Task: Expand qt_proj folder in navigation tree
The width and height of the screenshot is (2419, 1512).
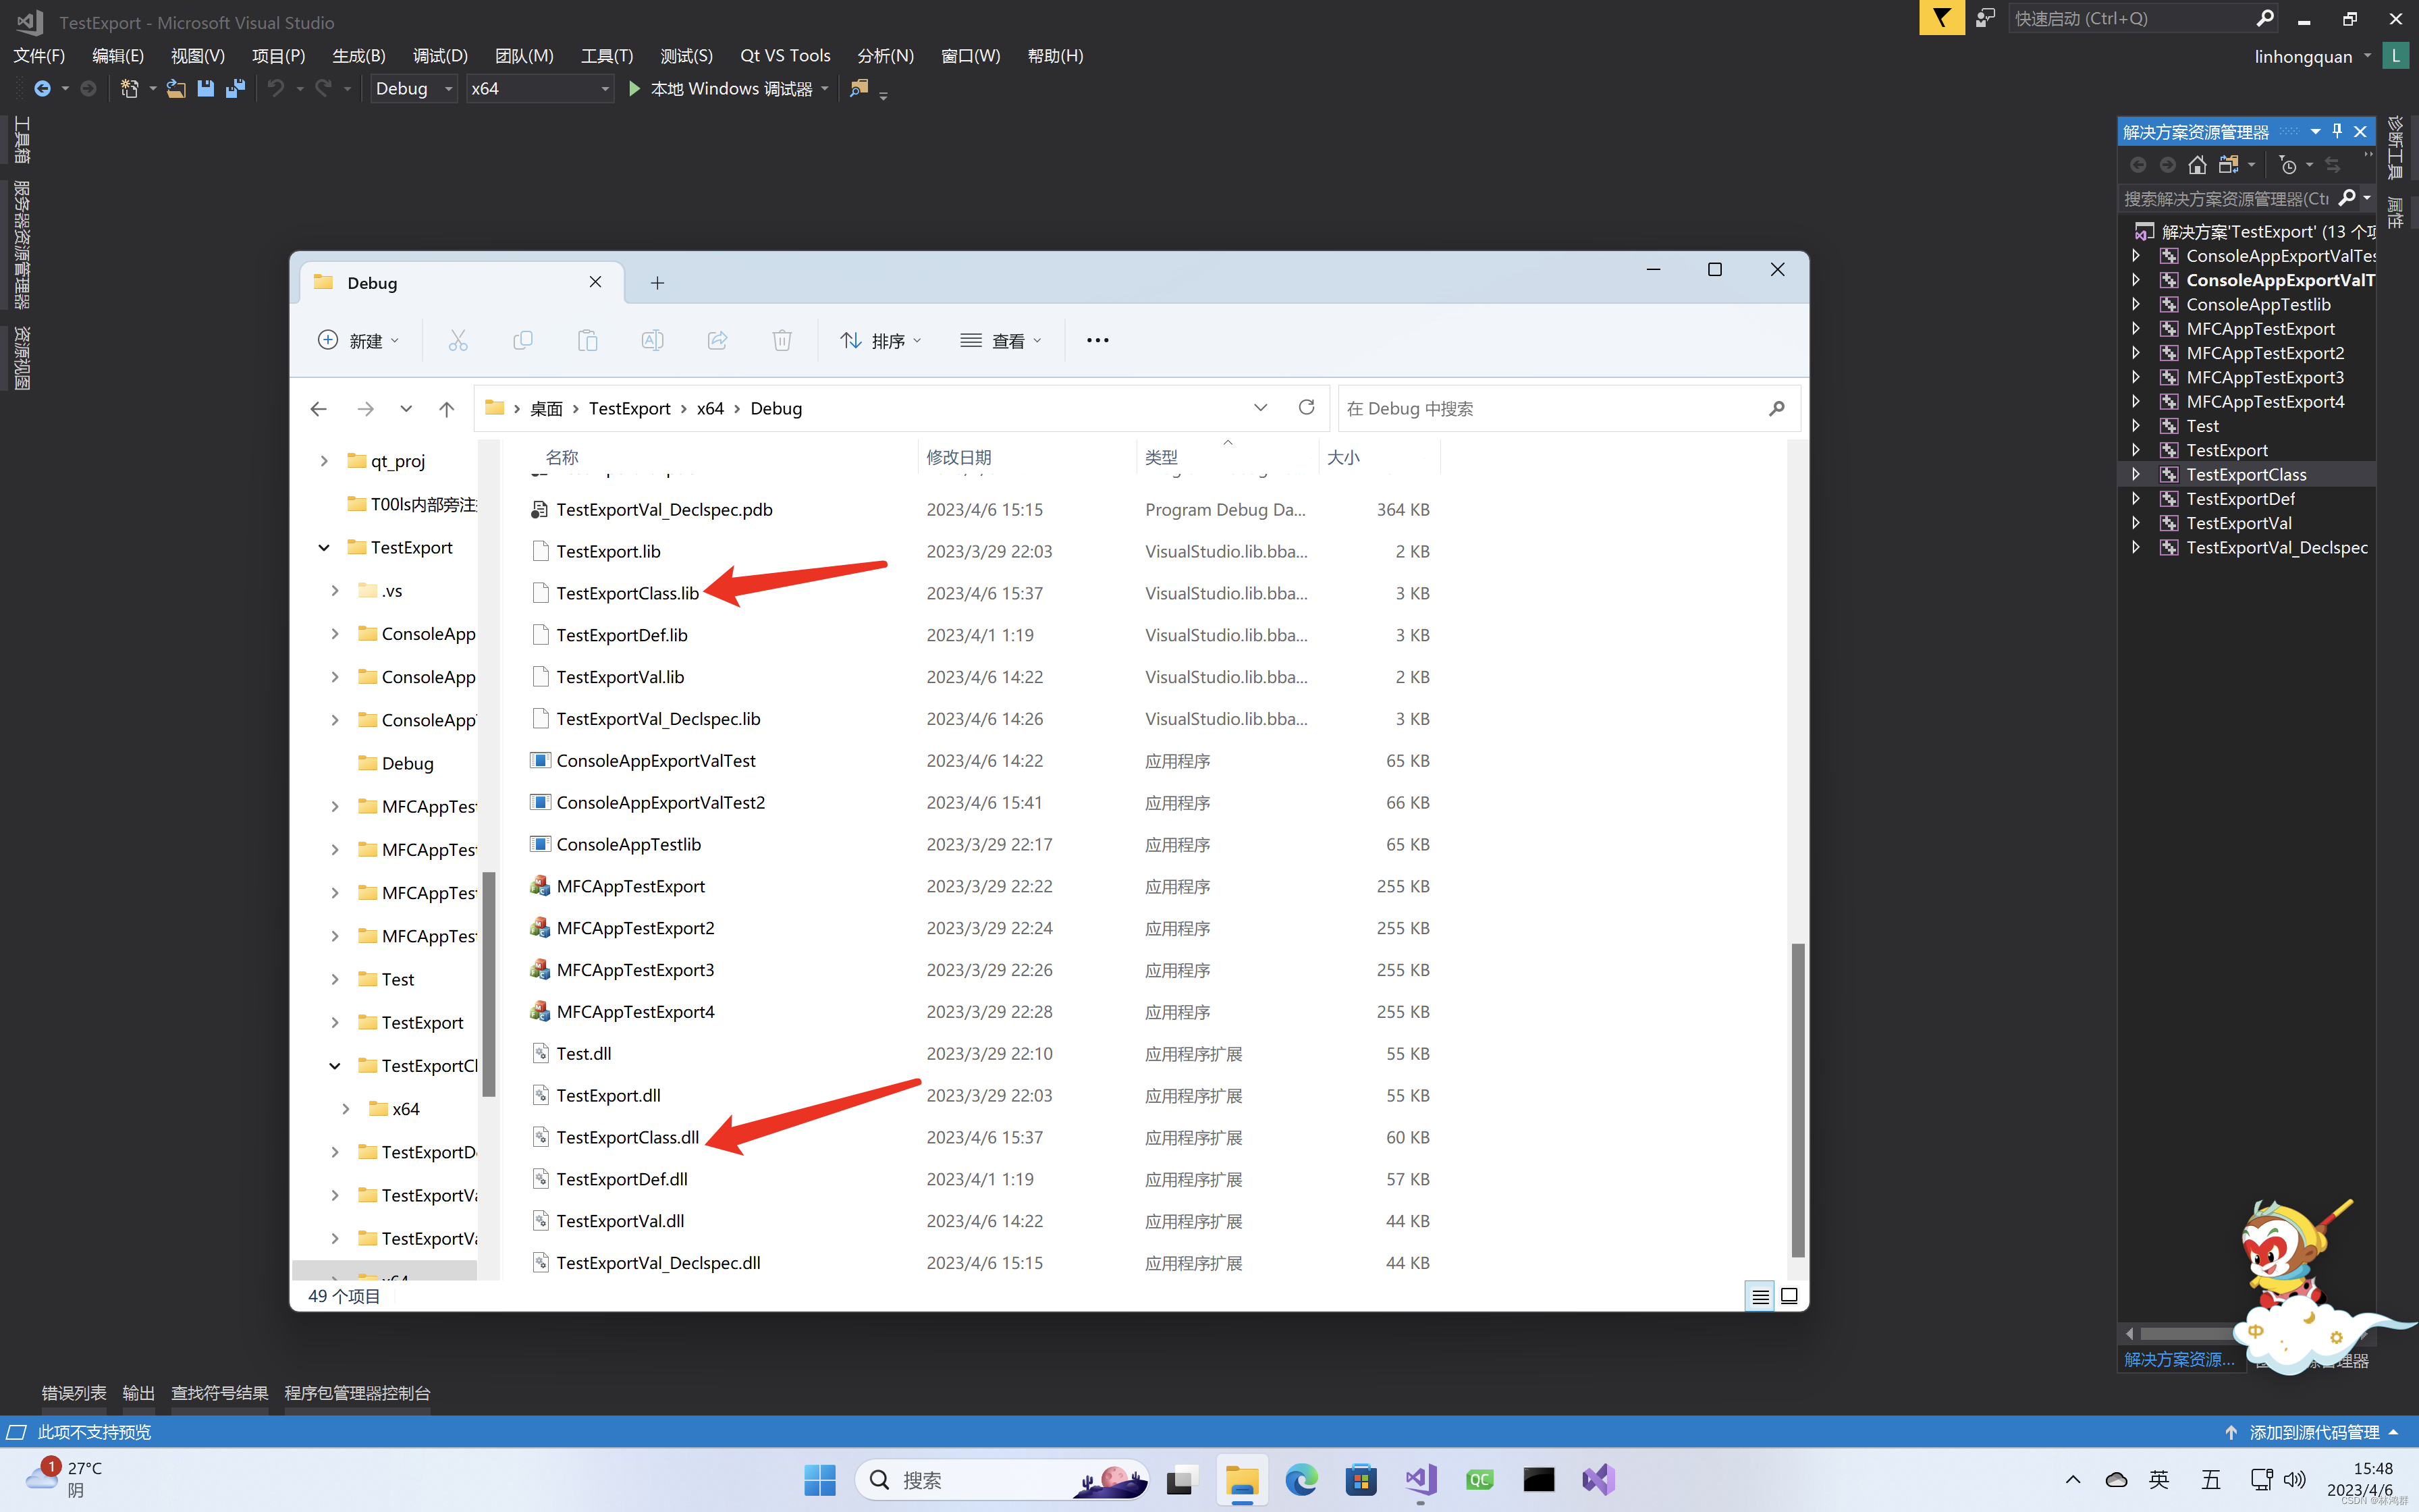Action: pos(324,461)
